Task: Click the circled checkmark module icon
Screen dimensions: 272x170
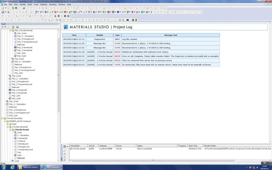Action: pyautogui.click(x=99, y=12)
